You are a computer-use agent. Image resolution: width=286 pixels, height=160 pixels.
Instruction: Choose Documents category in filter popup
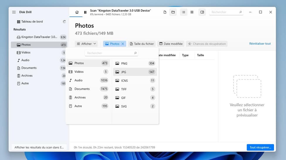tap(88, 89)
